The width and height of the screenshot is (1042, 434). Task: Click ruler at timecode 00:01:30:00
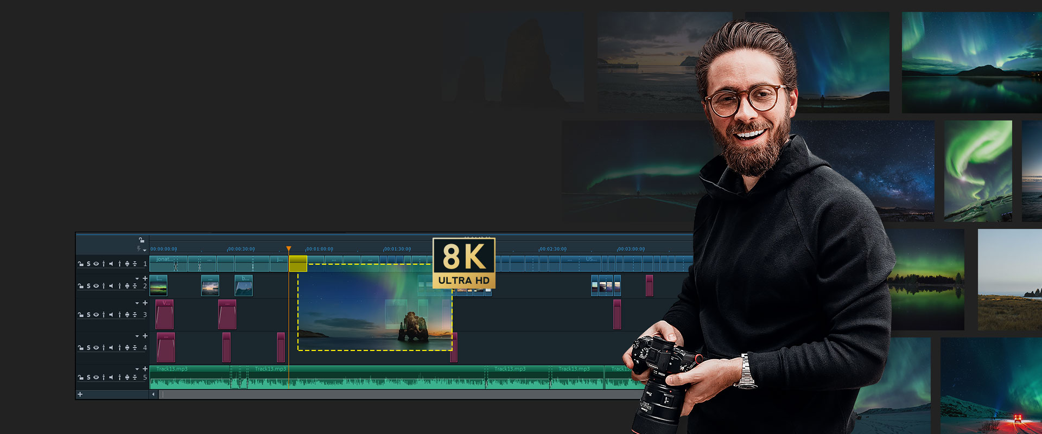pyautogui.click(x=397, y=249)
